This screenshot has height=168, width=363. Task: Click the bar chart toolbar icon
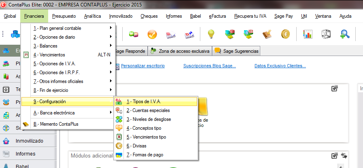click(308, 34)
